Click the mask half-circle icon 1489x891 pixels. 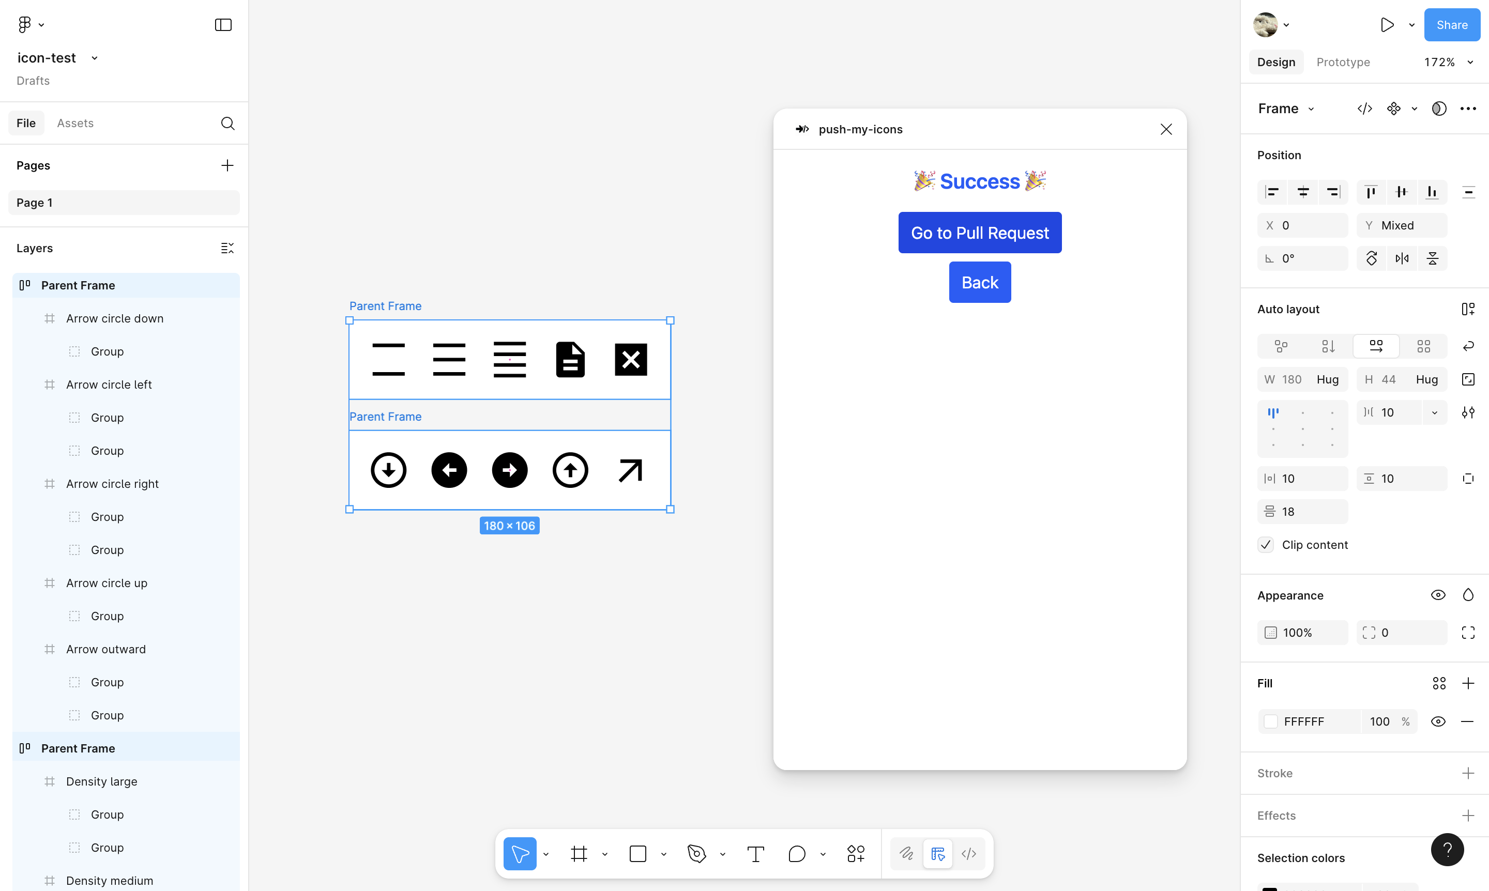point(1438,109)
